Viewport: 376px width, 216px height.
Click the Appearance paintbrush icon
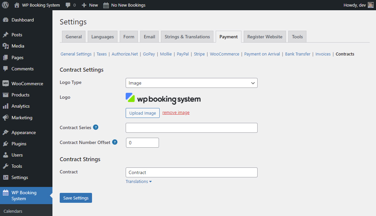pyautogui.click(x=6, y=132)
